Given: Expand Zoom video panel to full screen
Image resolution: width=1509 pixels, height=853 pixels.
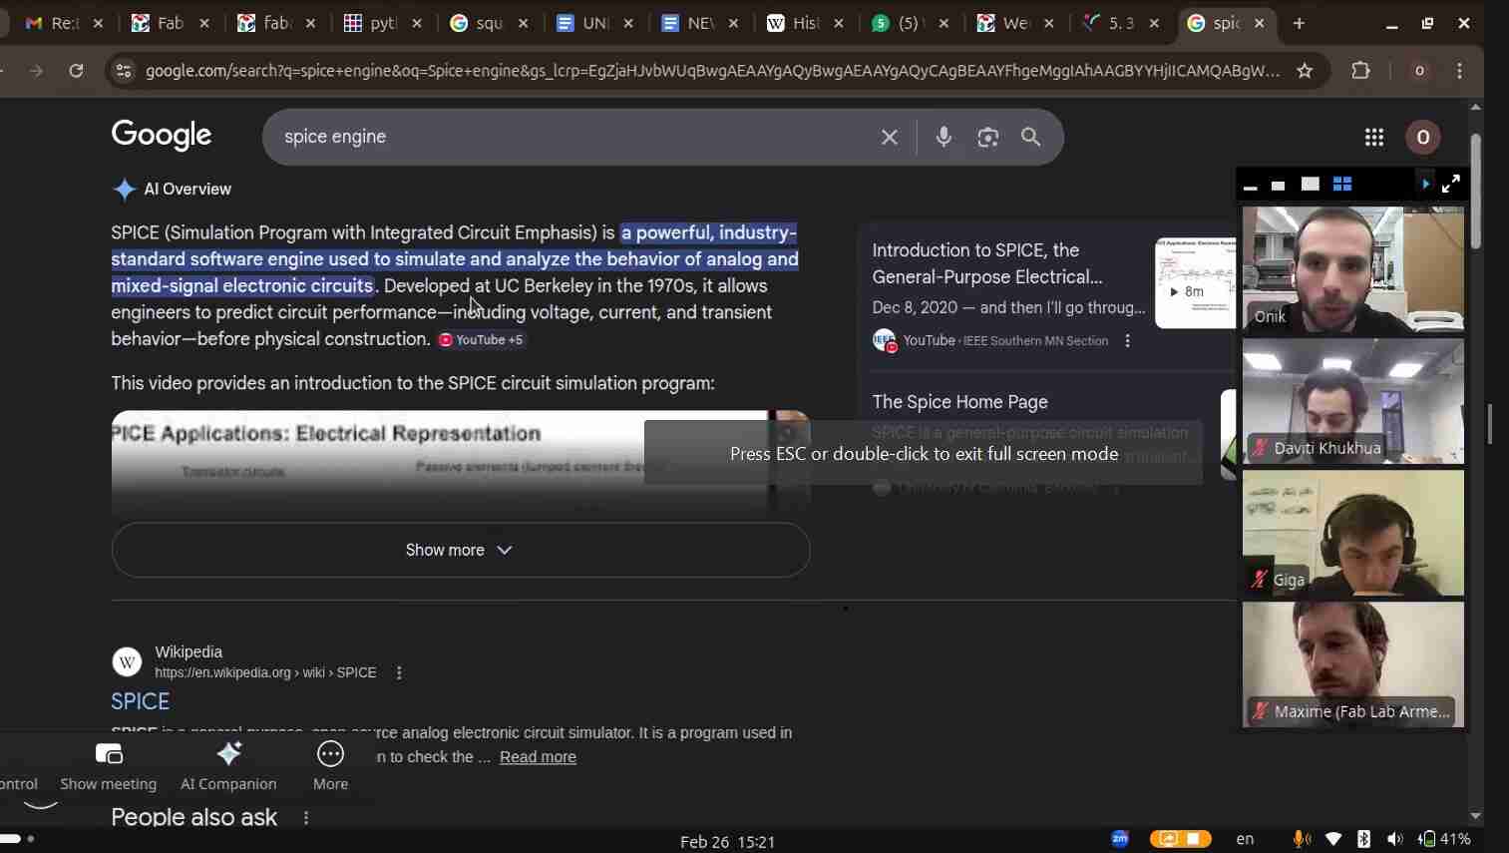Looking at the screenshot, I should coord(1451,184).
